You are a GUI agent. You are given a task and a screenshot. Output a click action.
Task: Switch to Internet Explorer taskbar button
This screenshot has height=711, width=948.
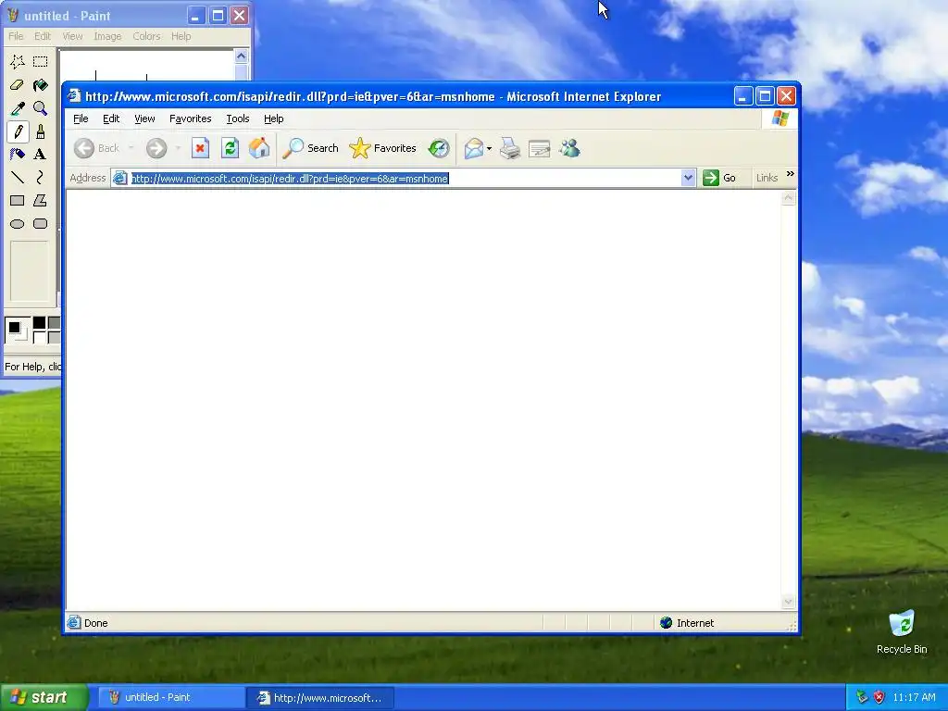coord(319,698)
